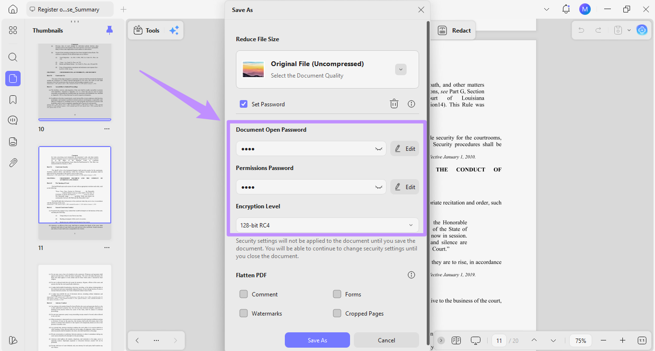The width and height of the screenshot is (655, 351).
Task: Open the colorful AI assistant icon at top right
Action: (642, 30)
